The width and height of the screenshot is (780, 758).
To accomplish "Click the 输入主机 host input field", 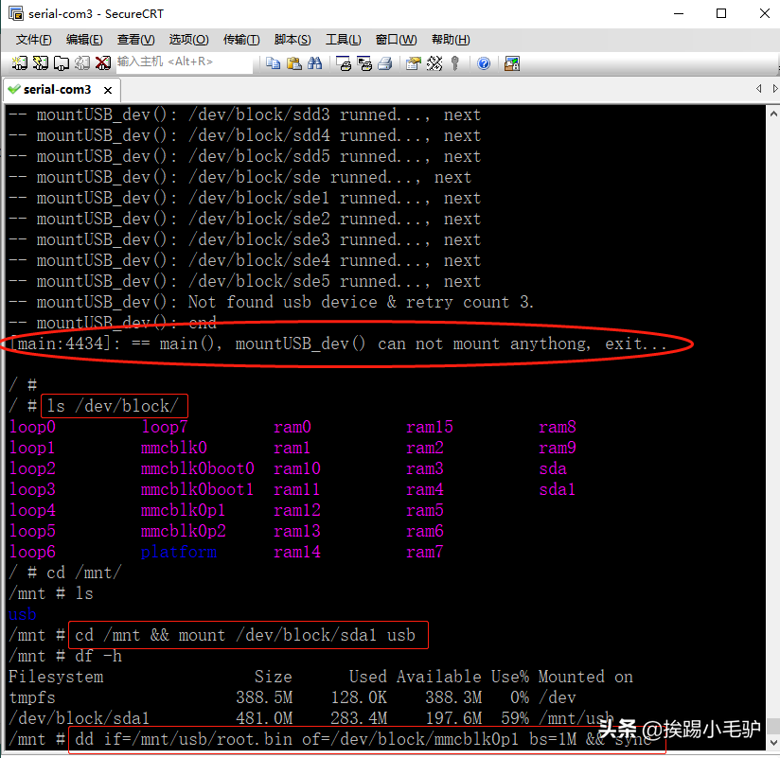I will pos(185,62).
